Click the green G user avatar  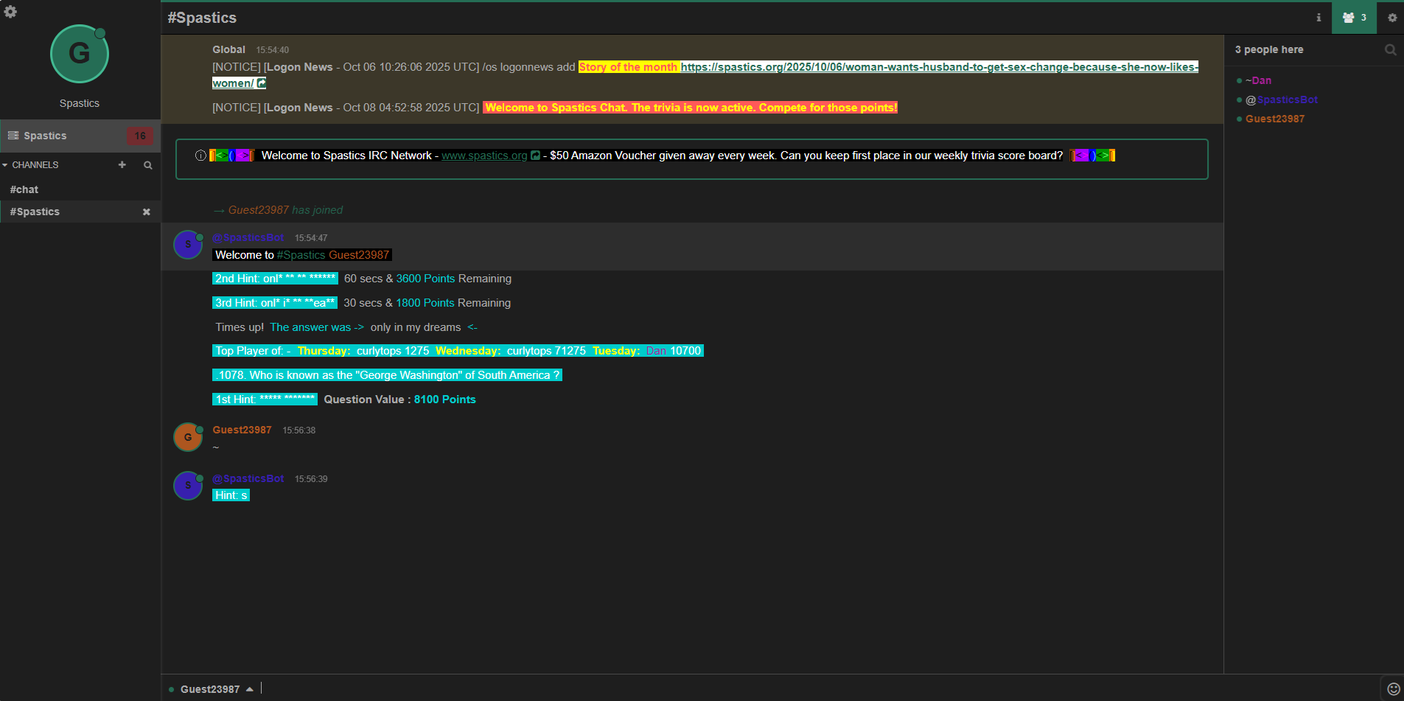[x=79, y=54]
